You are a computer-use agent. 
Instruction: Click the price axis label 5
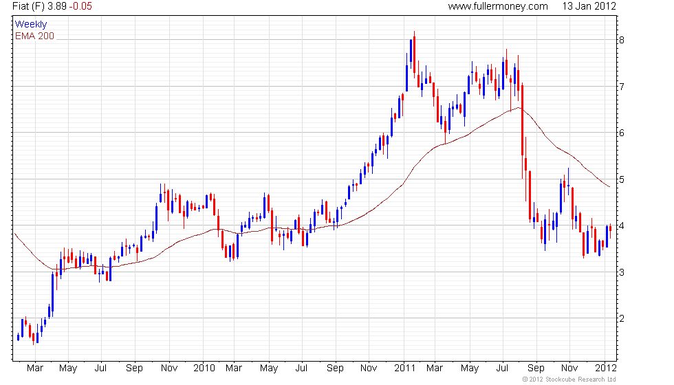click(622, 179)
